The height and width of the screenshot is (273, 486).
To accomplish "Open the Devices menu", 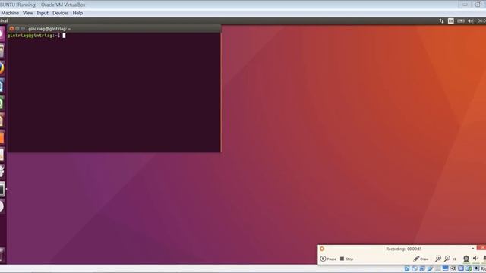I will pyautogui.click(x=60, y=13).
